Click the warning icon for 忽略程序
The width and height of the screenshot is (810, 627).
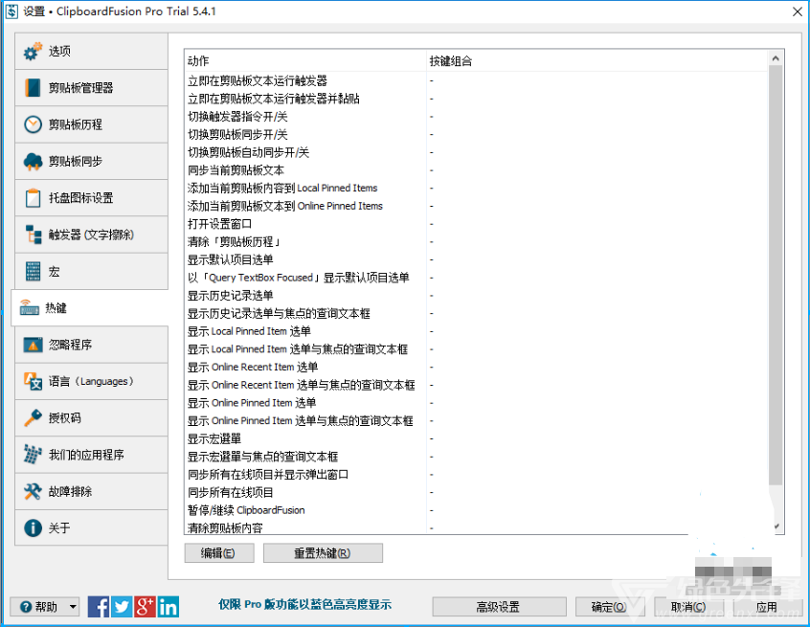[33, 345]
